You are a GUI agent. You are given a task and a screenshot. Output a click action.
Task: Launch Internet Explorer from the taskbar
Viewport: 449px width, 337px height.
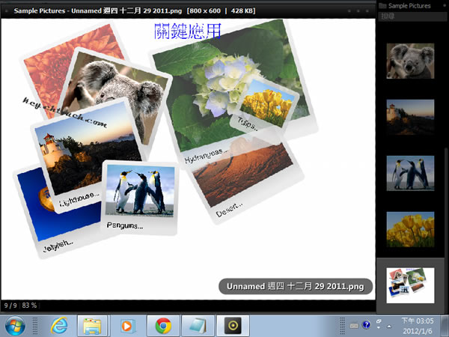coord(59,326)
